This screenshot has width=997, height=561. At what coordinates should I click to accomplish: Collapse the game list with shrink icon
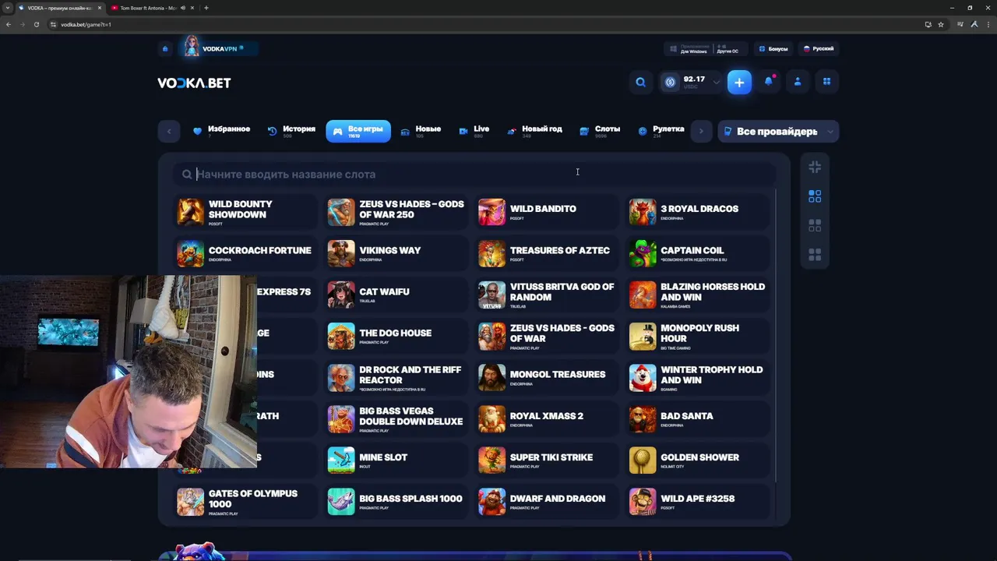[815, 167]
